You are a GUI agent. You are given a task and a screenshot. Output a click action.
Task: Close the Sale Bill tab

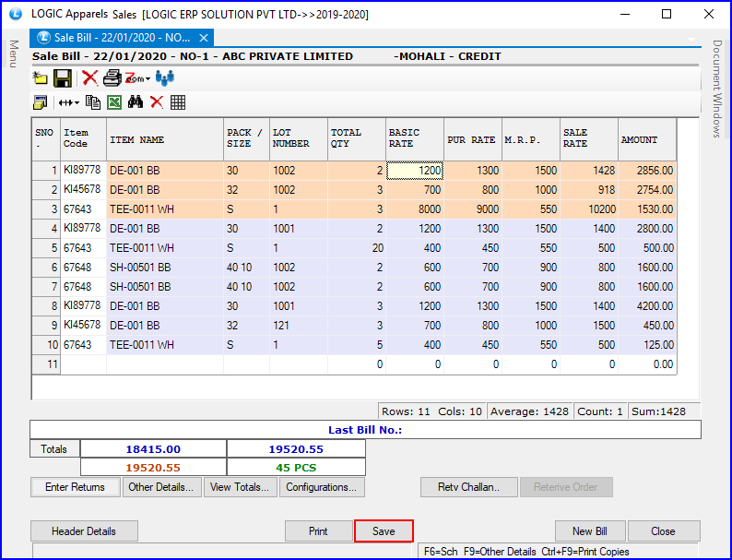pyautogui.click(x=204, y=38)
